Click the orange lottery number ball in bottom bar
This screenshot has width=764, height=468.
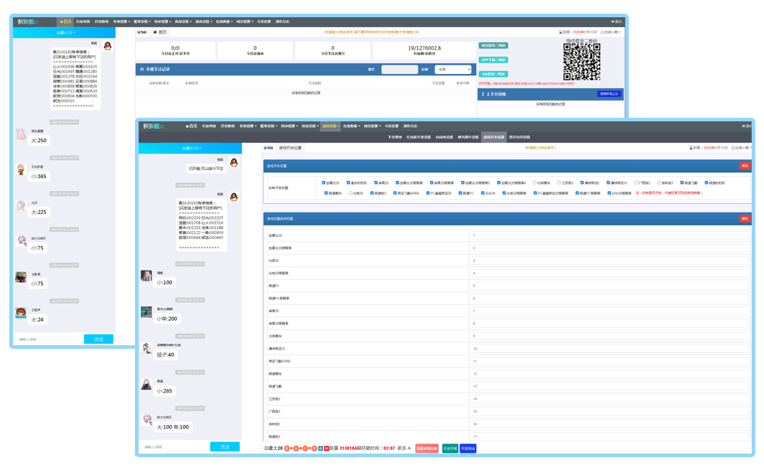(286, 449)
